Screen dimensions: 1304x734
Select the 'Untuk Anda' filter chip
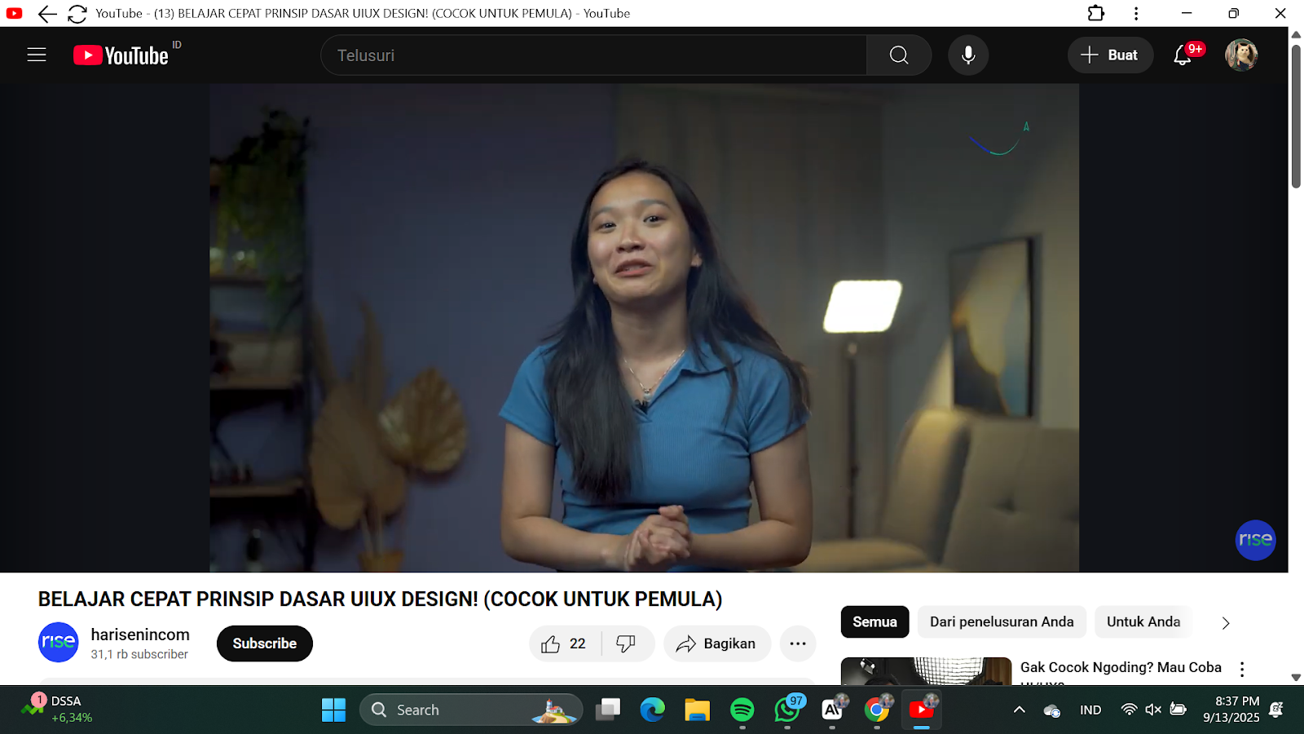tap(1143, 621)
